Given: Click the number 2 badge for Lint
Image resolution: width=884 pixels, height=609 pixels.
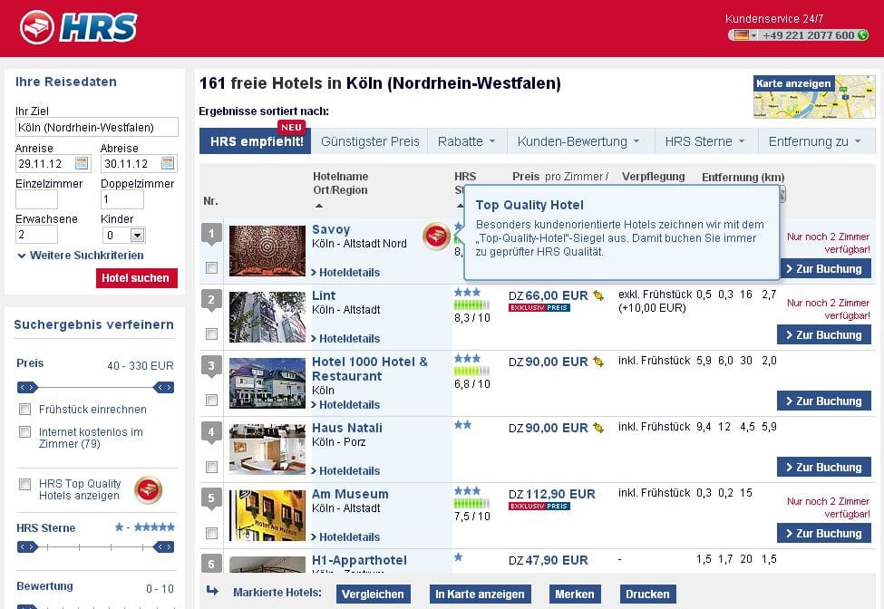Looking at the screenshot, I should tap(211, 300).
